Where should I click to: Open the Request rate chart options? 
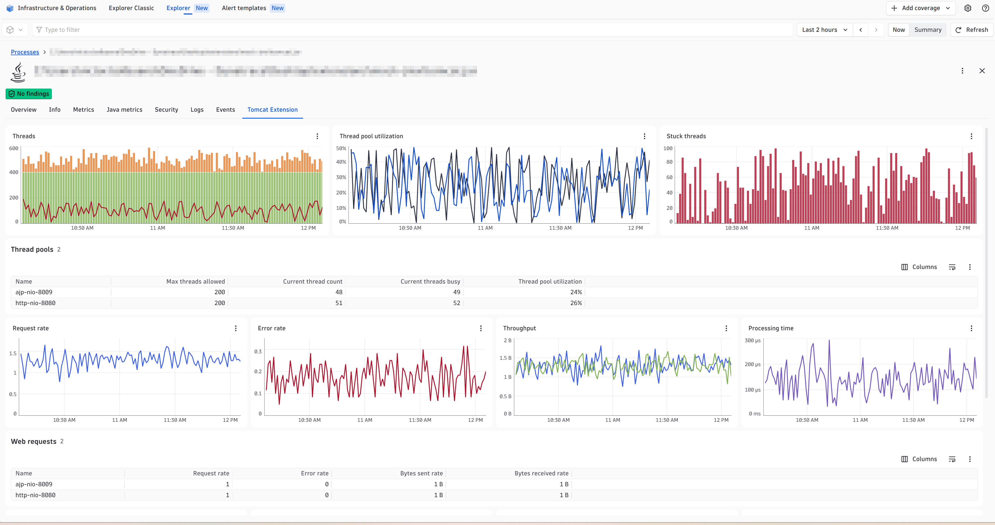click(236, 328)
